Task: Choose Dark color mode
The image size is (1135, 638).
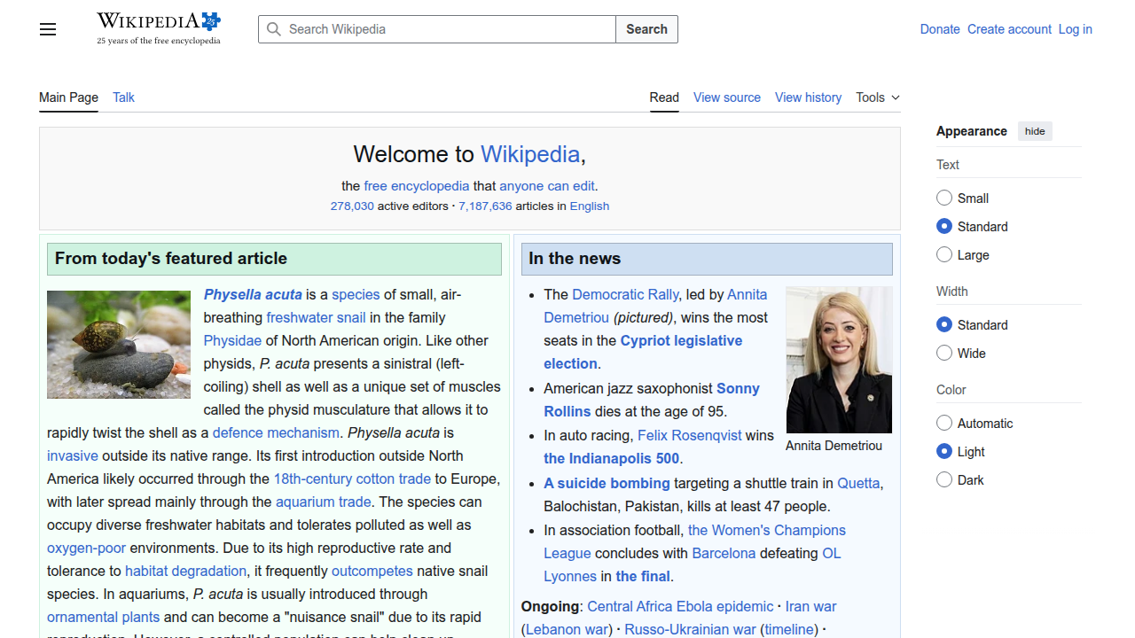Action: point(944,479)
